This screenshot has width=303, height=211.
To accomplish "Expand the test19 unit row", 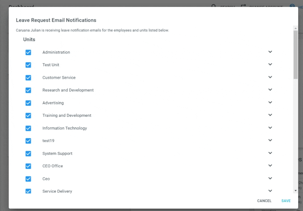I will [x=270, y=140].
